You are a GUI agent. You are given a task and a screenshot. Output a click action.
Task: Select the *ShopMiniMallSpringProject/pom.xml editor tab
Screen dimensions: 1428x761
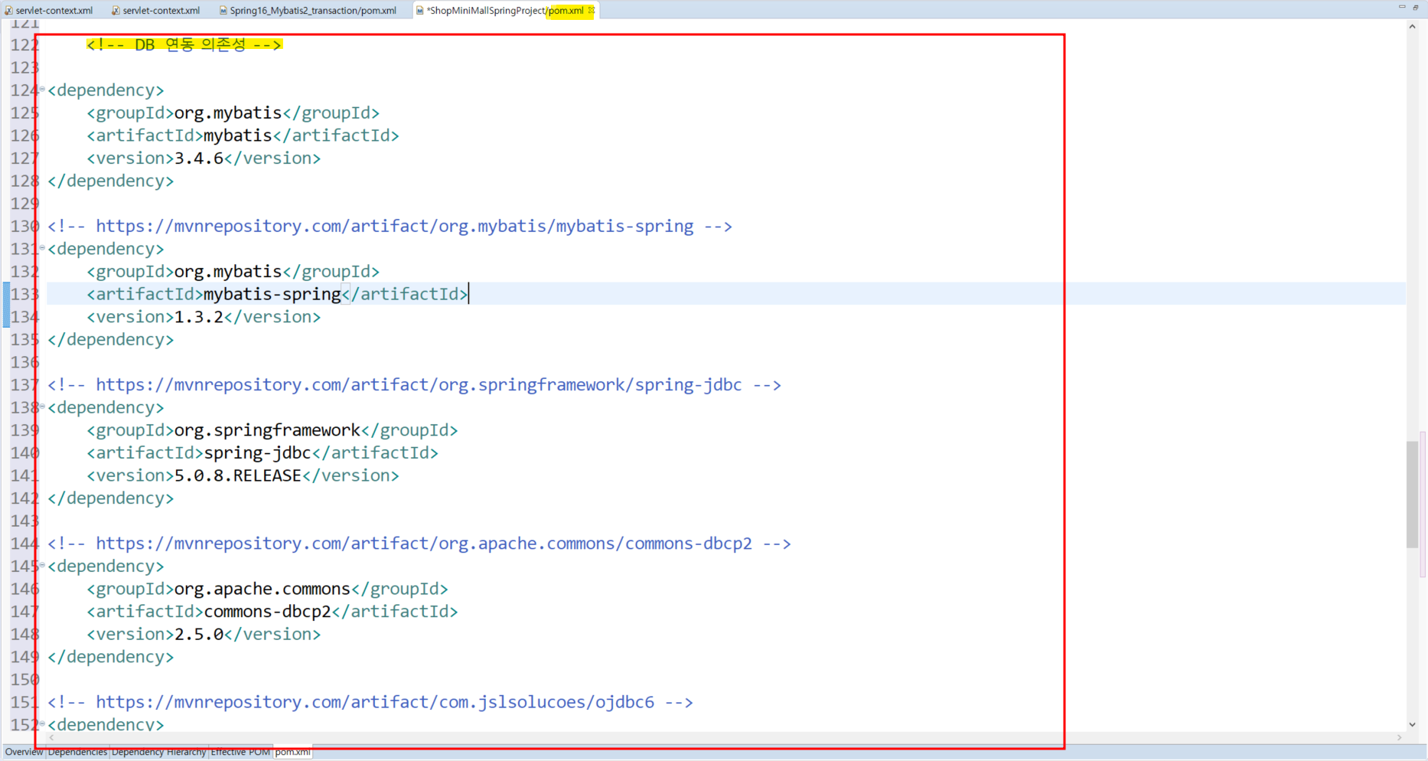pyautogui.click(x=505, y=10)
